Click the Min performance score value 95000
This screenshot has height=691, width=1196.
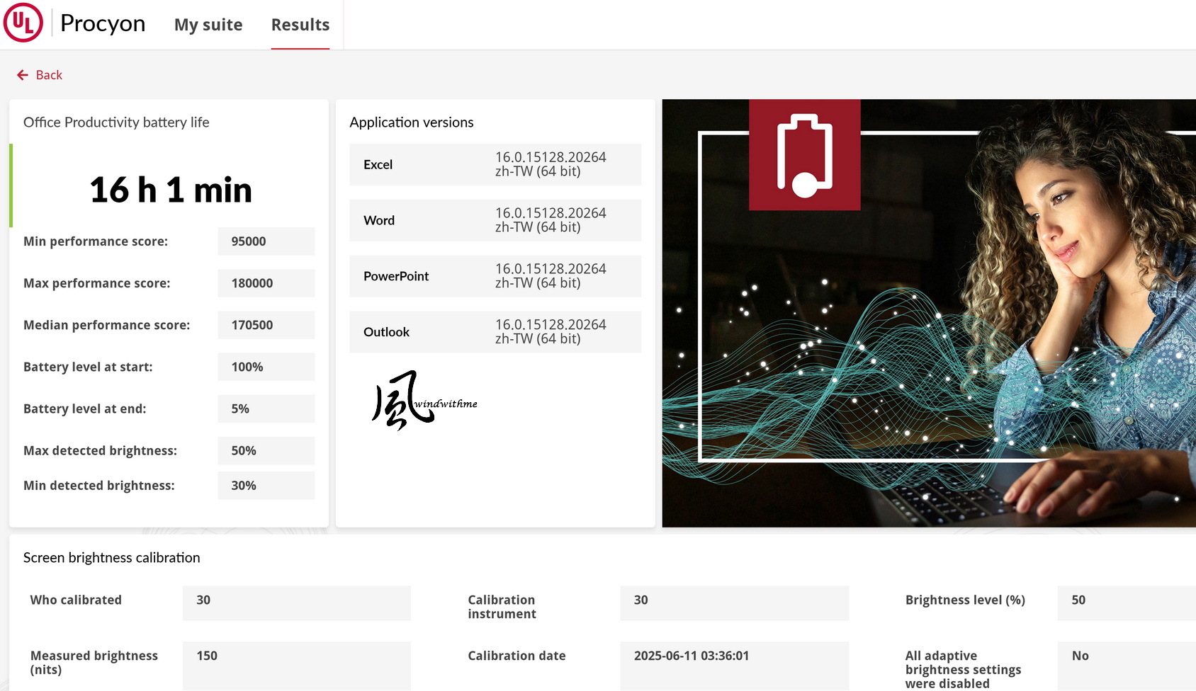266,241
